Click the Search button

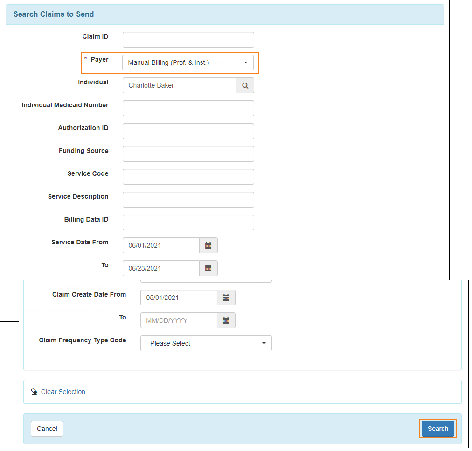pyautogui.click(x=437, y=428)
